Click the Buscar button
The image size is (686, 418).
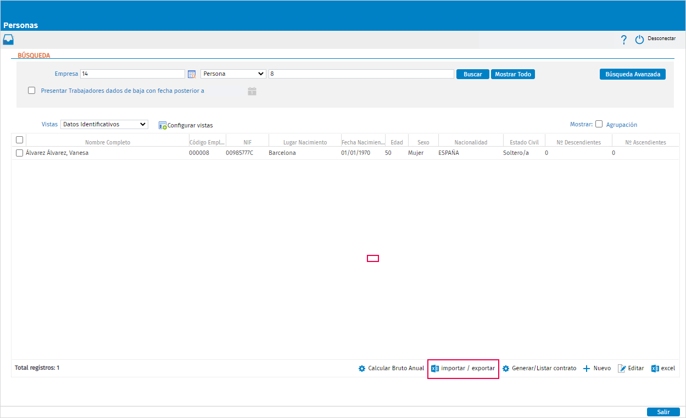tap(473, 74)
